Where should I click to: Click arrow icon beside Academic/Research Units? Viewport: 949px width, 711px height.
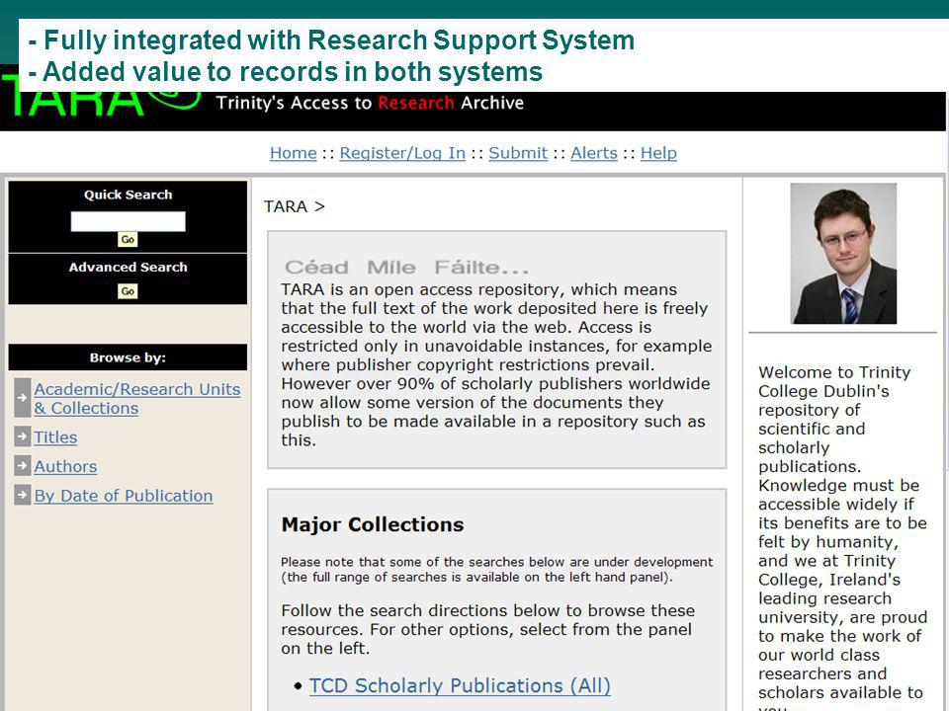click(23, 398)
